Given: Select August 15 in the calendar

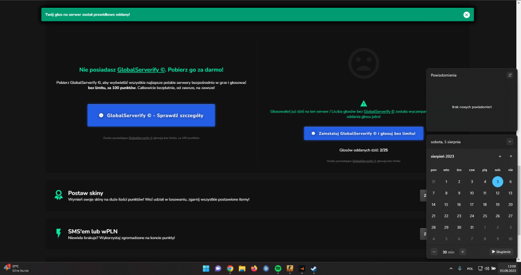Looking at the screenshot, I should click(446, 205).
